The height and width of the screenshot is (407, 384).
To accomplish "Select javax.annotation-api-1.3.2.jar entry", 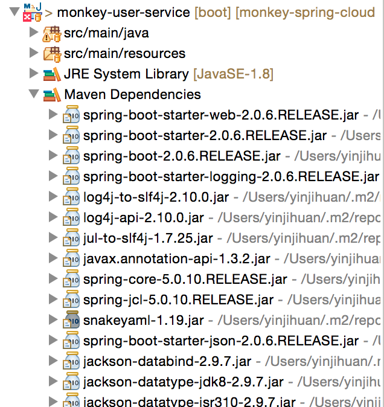I will point(177,258).
